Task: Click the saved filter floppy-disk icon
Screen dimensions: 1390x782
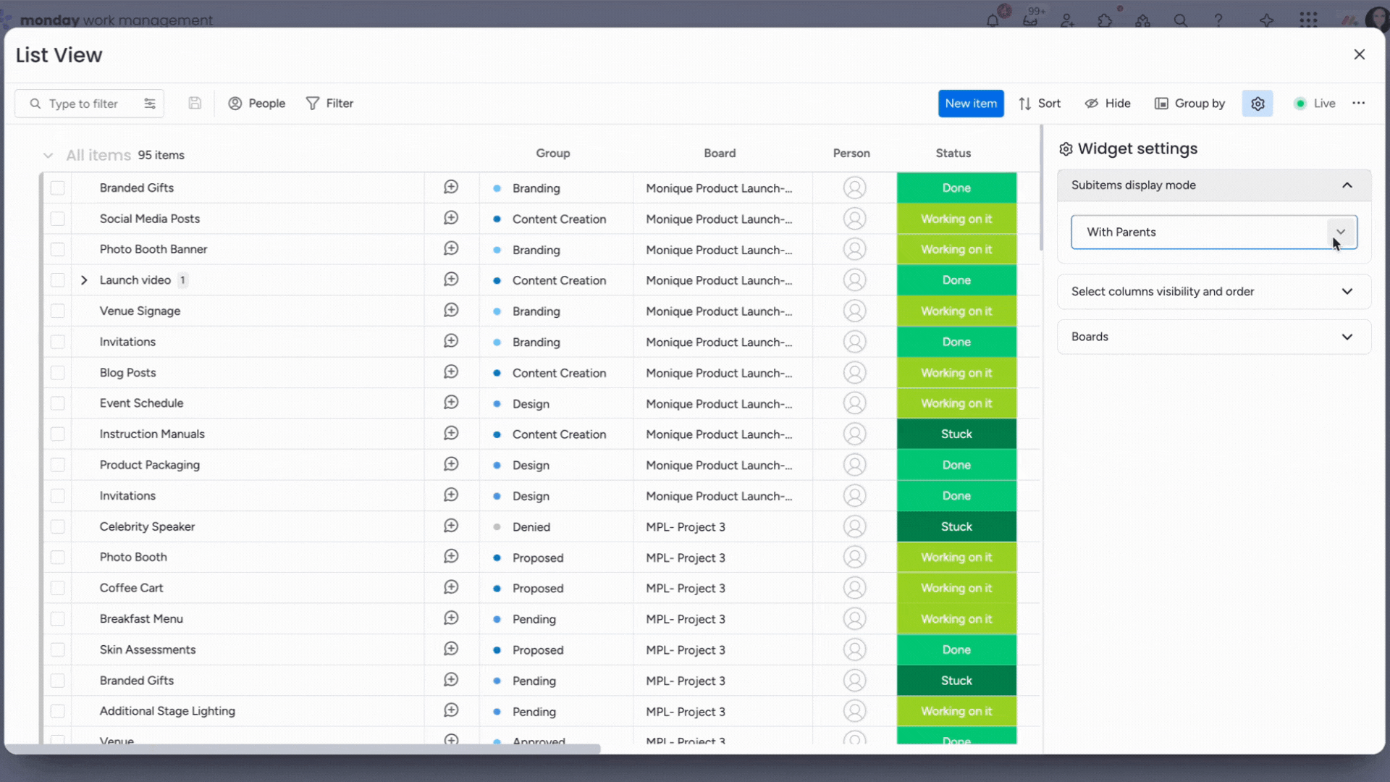Action: point(195,104)
